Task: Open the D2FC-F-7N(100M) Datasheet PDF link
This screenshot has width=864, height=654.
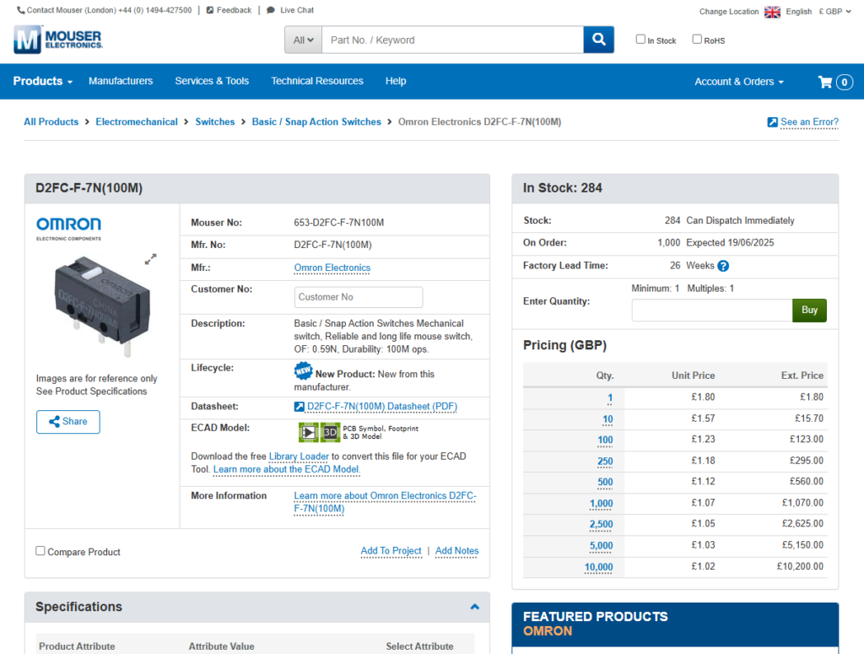Action: point(381,407)
